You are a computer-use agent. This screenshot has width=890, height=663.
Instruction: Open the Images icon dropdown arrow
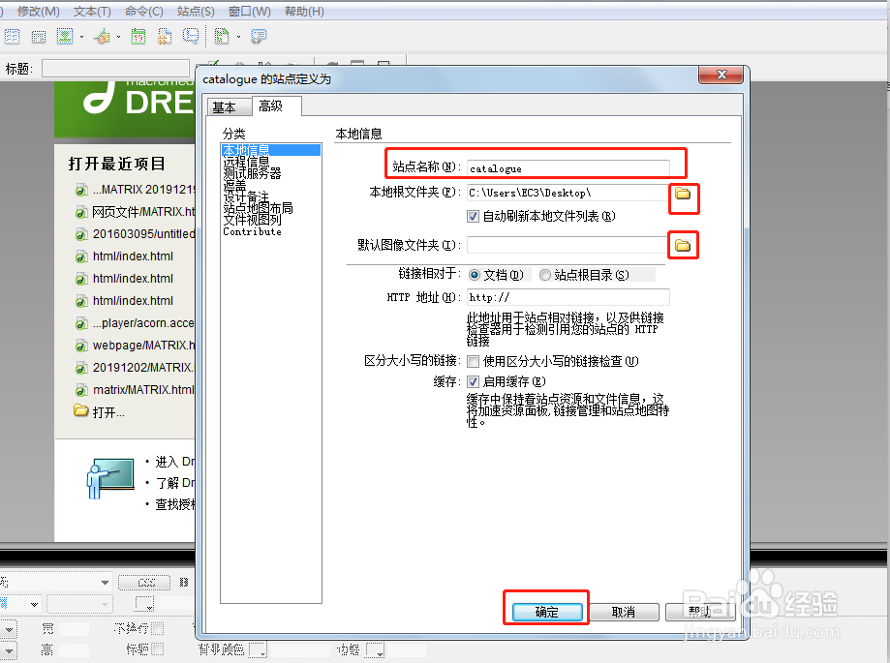[x=81, y=37]
